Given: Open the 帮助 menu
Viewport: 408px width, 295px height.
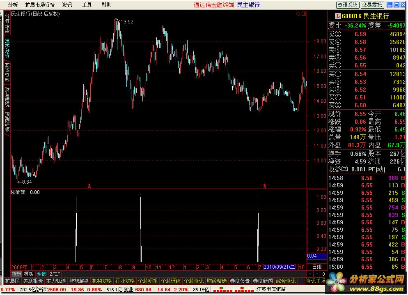Looking at the screenshot, I should [x=106, y=5].
